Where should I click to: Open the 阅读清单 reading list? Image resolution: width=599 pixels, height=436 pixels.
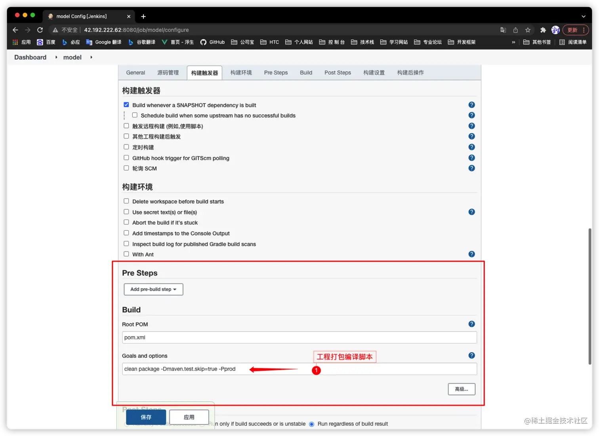(x=573, y=42)
